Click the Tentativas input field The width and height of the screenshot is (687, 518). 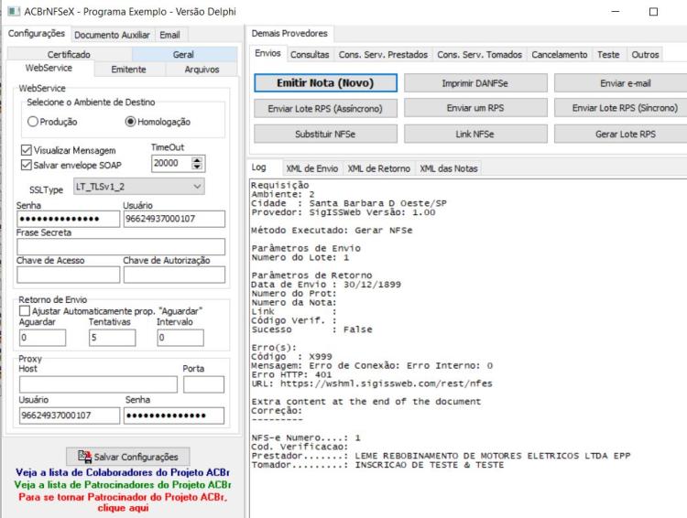pos(112,338)
